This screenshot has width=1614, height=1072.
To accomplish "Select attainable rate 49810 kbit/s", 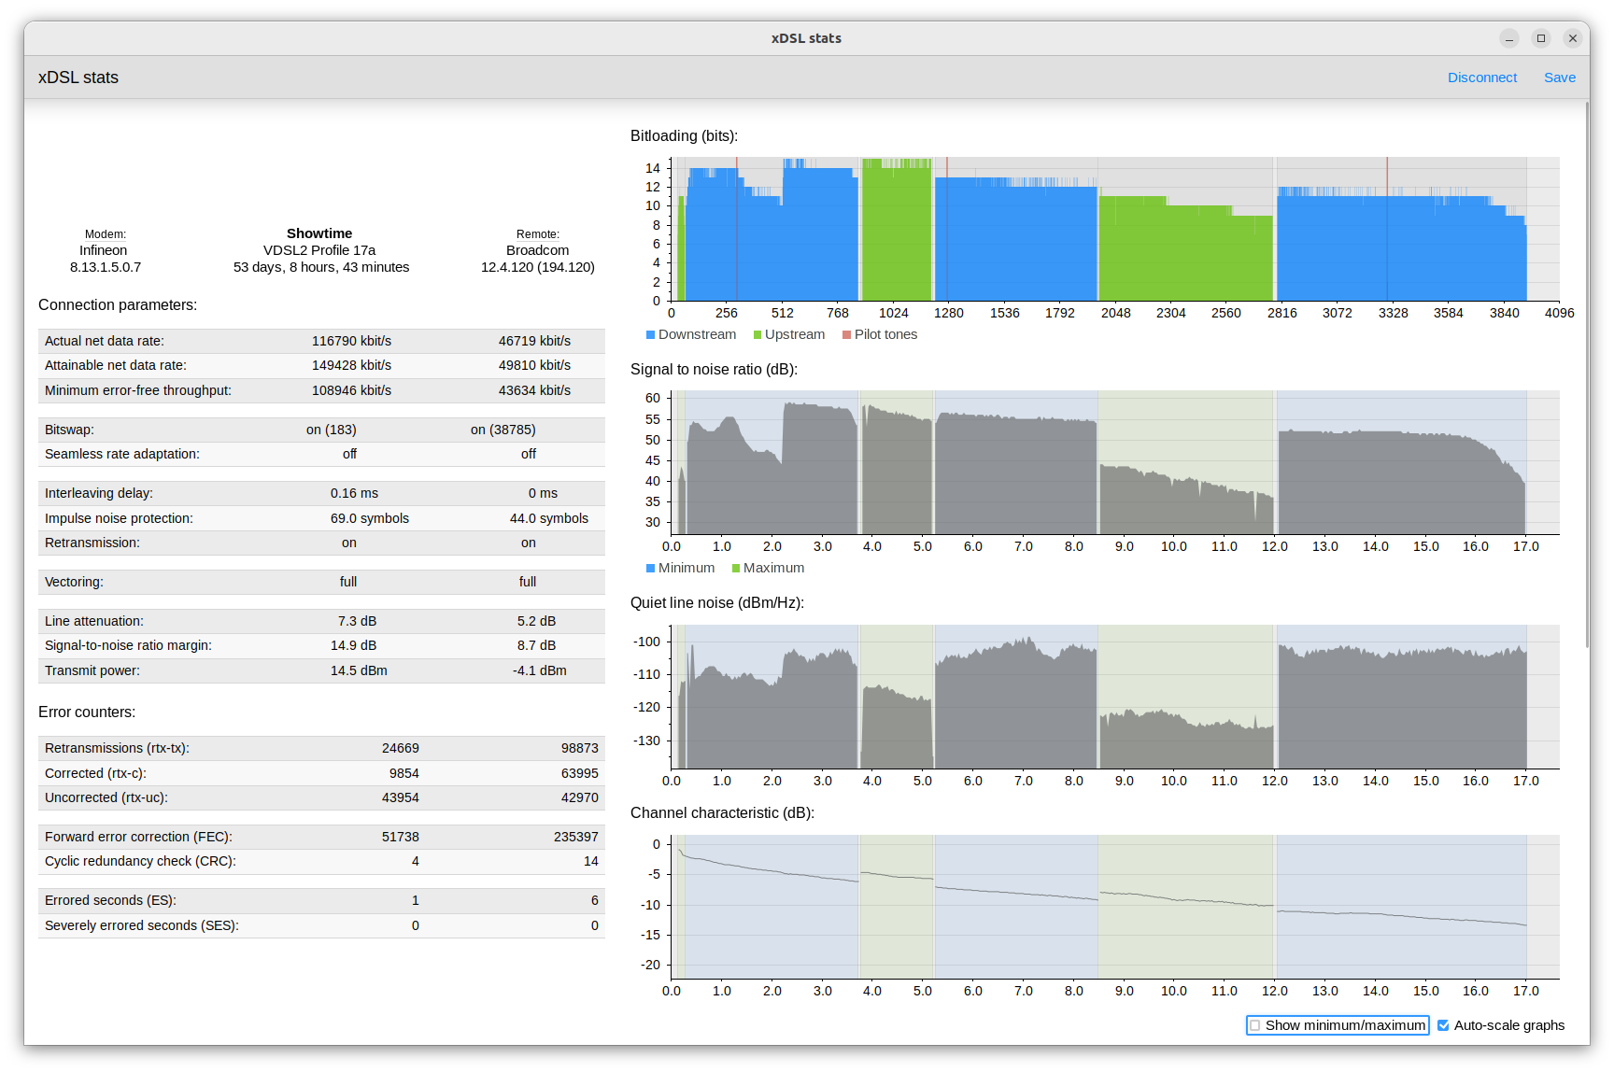I will click(x=535, y=365).
